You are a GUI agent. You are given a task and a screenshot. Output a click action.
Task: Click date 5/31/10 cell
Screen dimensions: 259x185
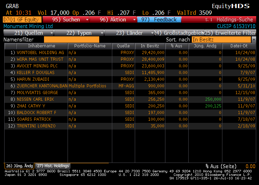pyautogui.click(x=246, y=86)
